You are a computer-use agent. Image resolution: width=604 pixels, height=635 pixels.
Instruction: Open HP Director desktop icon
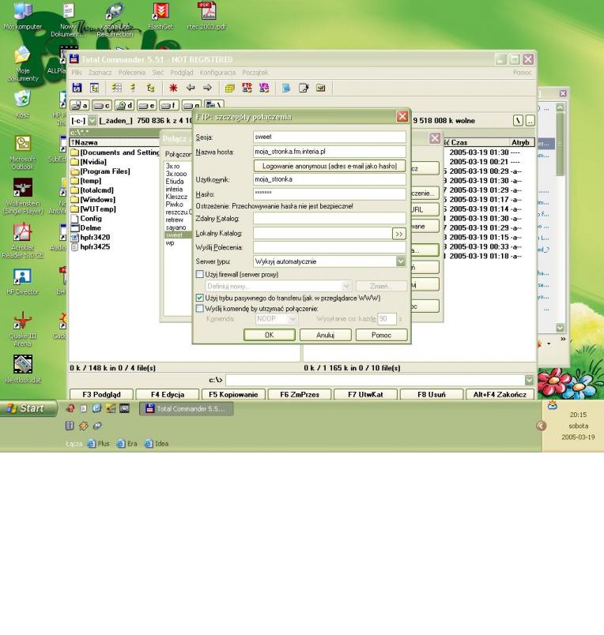click(23, 281)
